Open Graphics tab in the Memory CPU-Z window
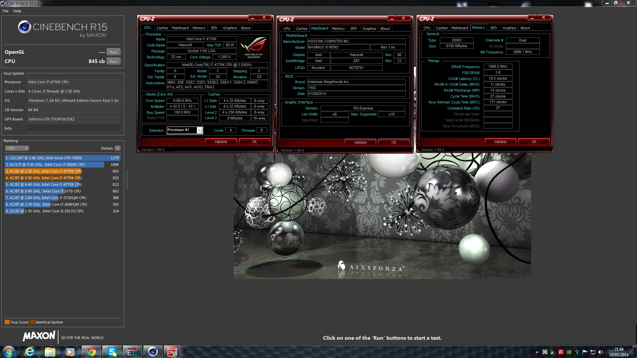 [x=510, y=28]
